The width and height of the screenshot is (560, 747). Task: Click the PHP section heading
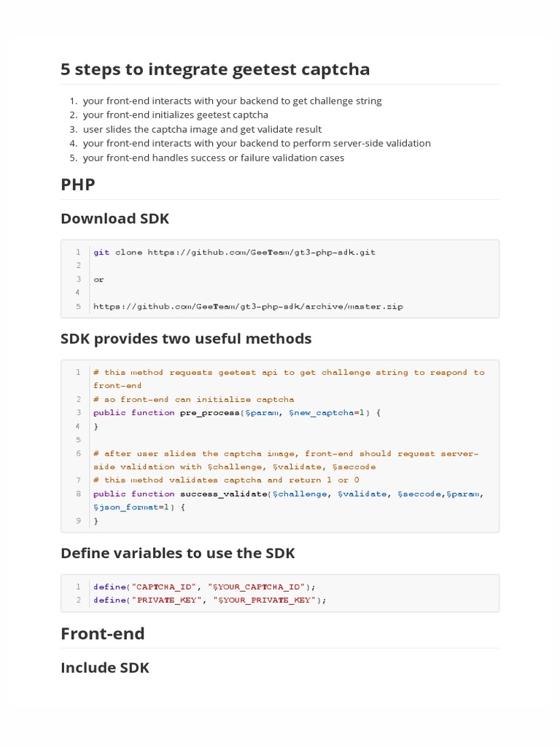tap(78, 185)
